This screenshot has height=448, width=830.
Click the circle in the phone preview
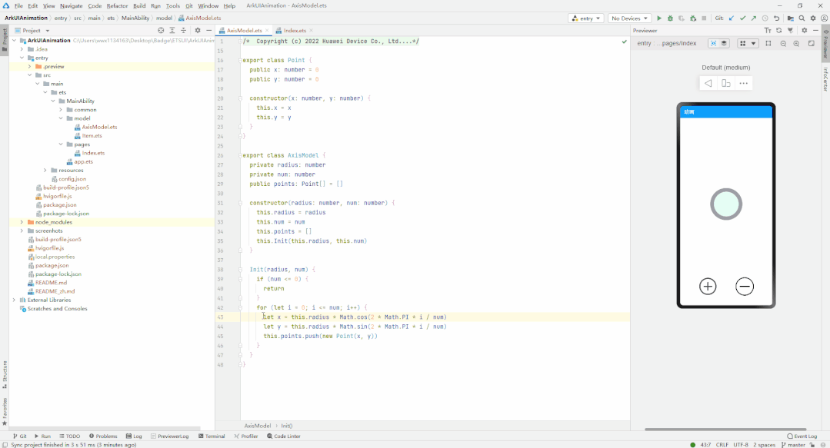(726, 204)
